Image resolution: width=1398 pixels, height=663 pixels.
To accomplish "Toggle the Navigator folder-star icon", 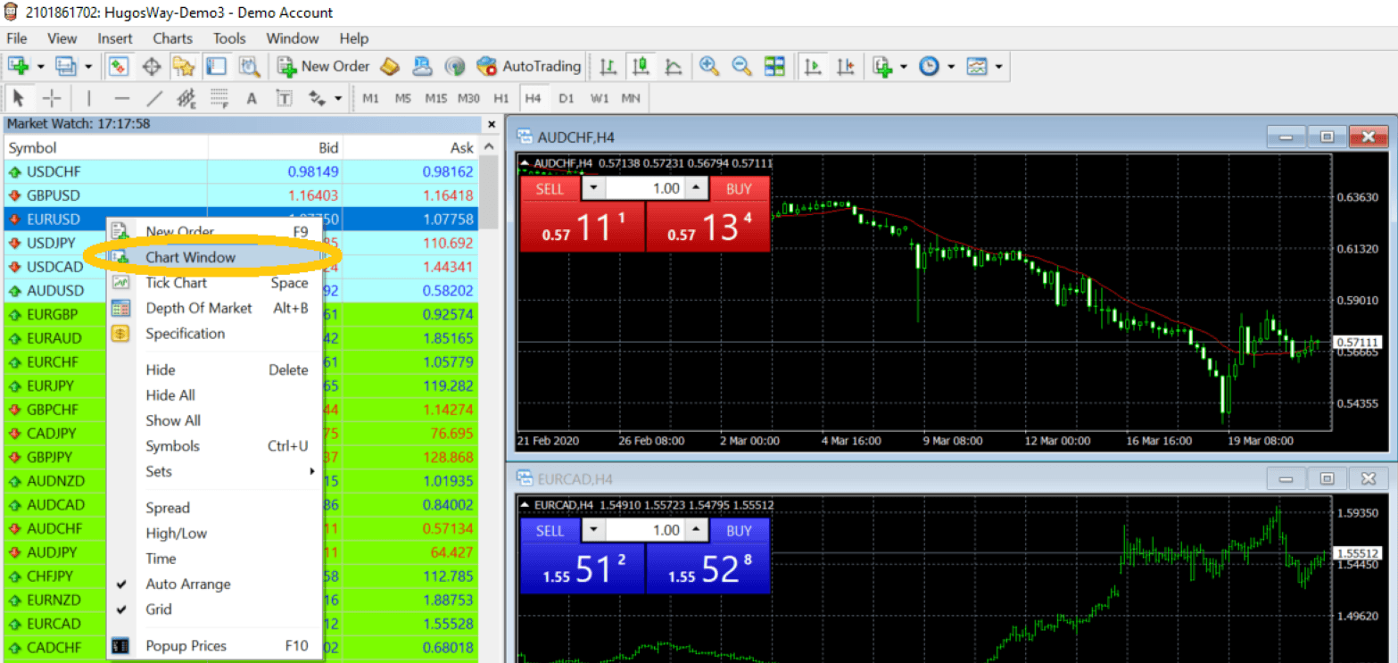I will (x=184, y=66).
